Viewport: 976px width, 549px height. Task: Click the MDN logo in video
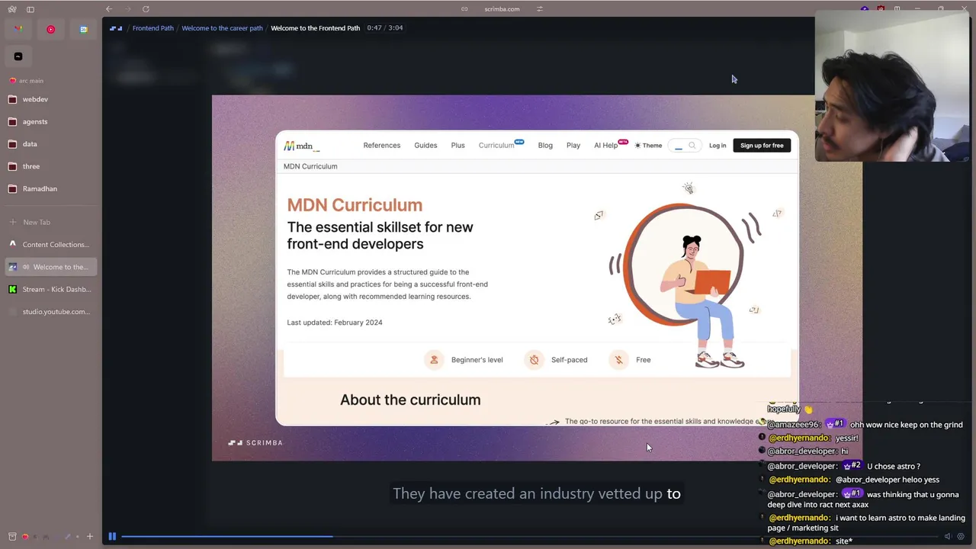302,146
